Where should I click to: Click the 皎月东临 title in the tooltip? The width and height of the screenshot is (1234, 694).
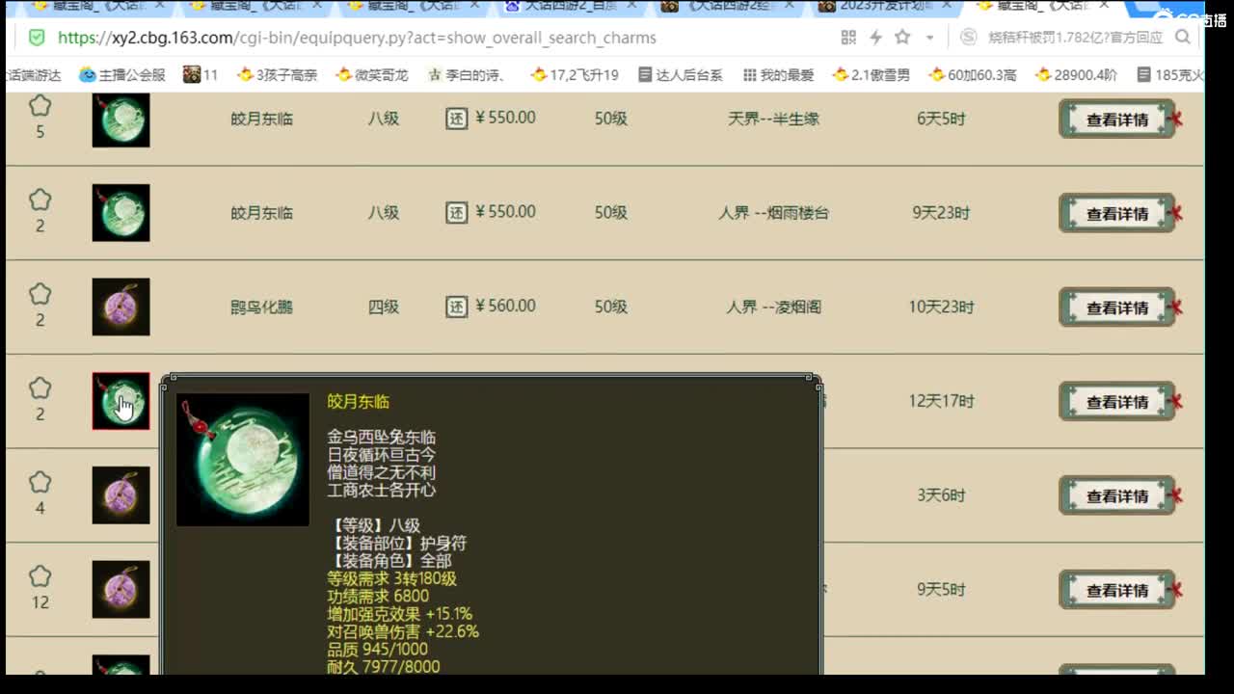(x=359, y=402)
